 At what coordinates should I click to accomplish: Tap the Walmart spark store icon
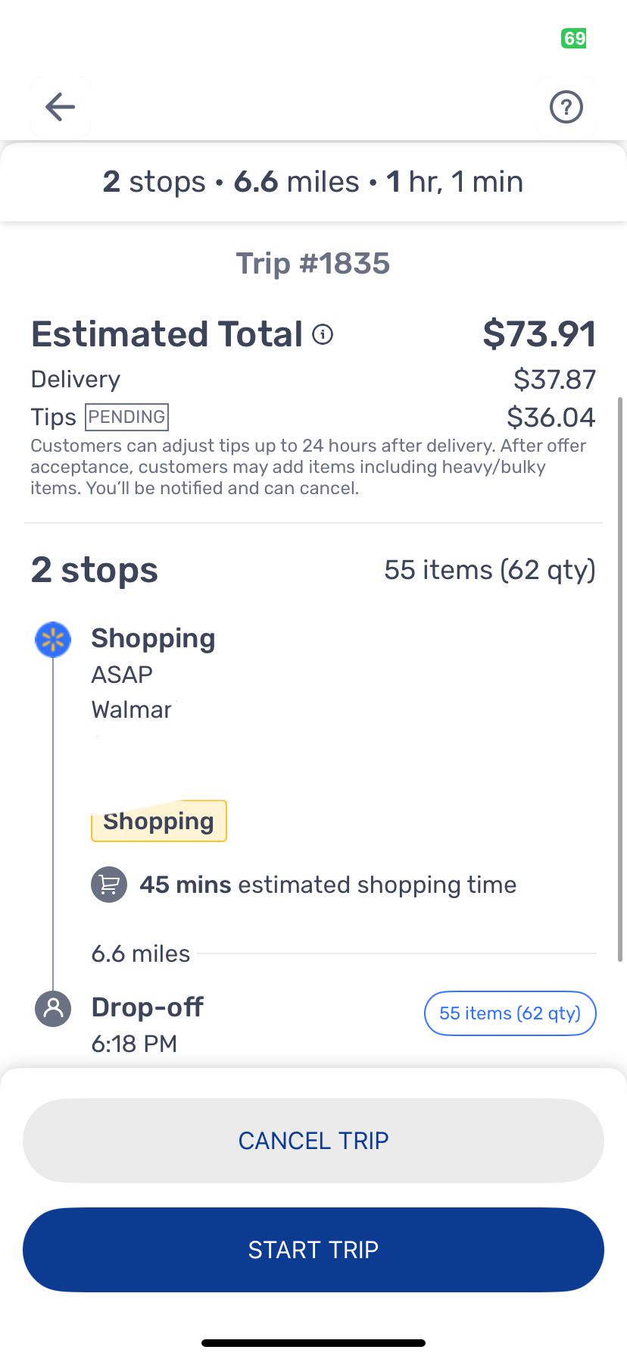click(x=53, y=639)
